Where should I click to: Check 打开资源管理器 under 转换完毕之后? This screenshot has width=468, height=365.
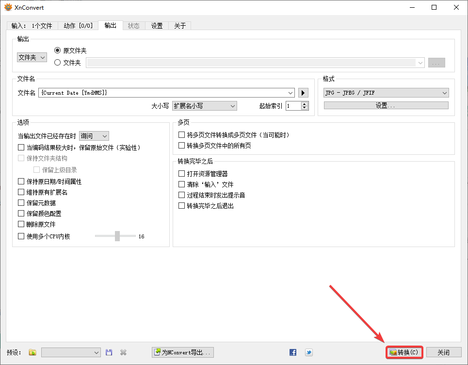pos(181,173)
